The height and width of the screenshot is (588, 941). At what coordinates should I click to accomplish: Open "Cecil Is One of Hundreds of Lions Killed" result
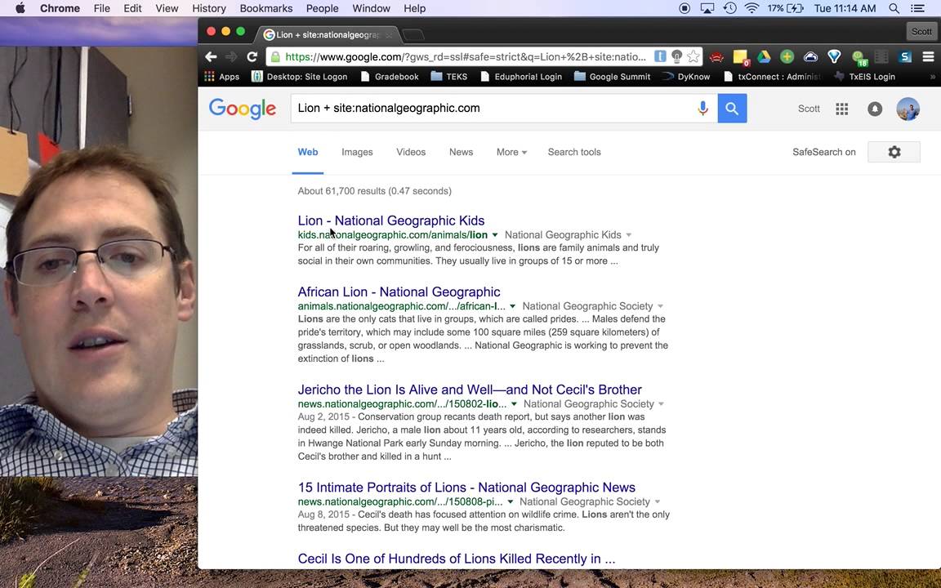click(x=456, y=559)
